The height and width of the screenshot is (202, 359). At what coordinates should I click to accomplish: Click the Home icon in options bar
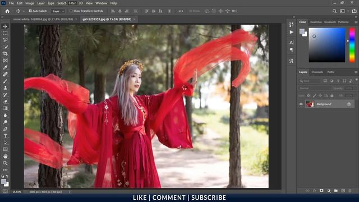click(7, 11)
